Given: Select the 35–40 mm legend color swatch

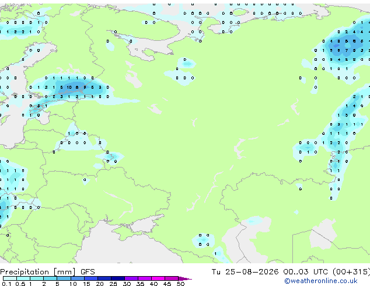Looking at the screenshot, I should [145, 278].
